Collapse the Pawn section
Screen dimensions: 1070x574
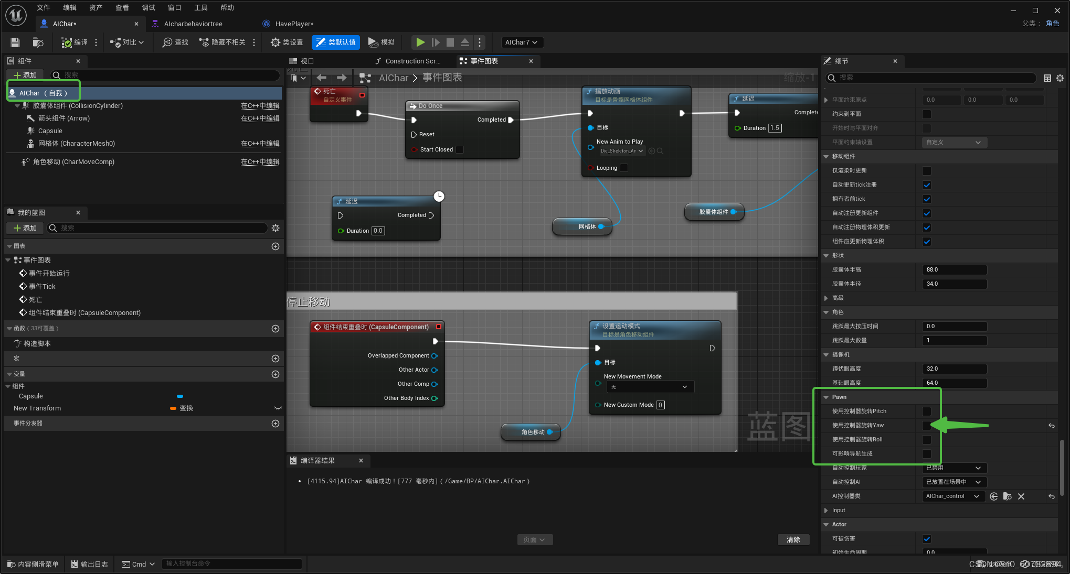click(827, 397)
